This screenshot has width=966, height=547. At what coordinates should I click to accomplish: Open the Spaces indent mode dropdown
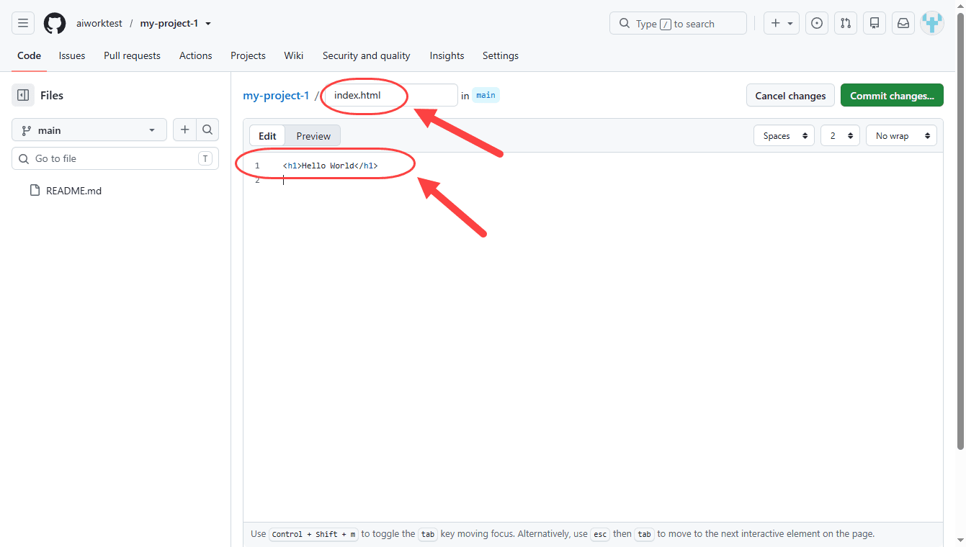784,135
